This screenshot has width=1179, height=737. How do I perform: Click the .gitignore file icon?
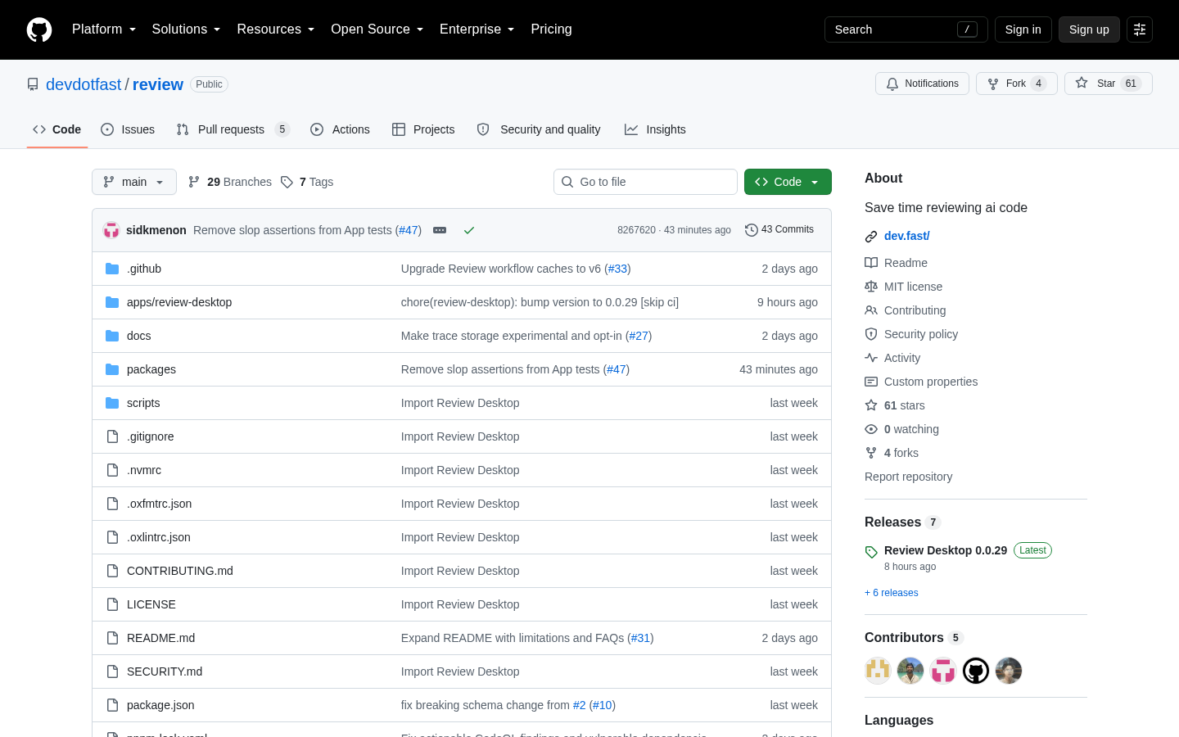(112, 436)
